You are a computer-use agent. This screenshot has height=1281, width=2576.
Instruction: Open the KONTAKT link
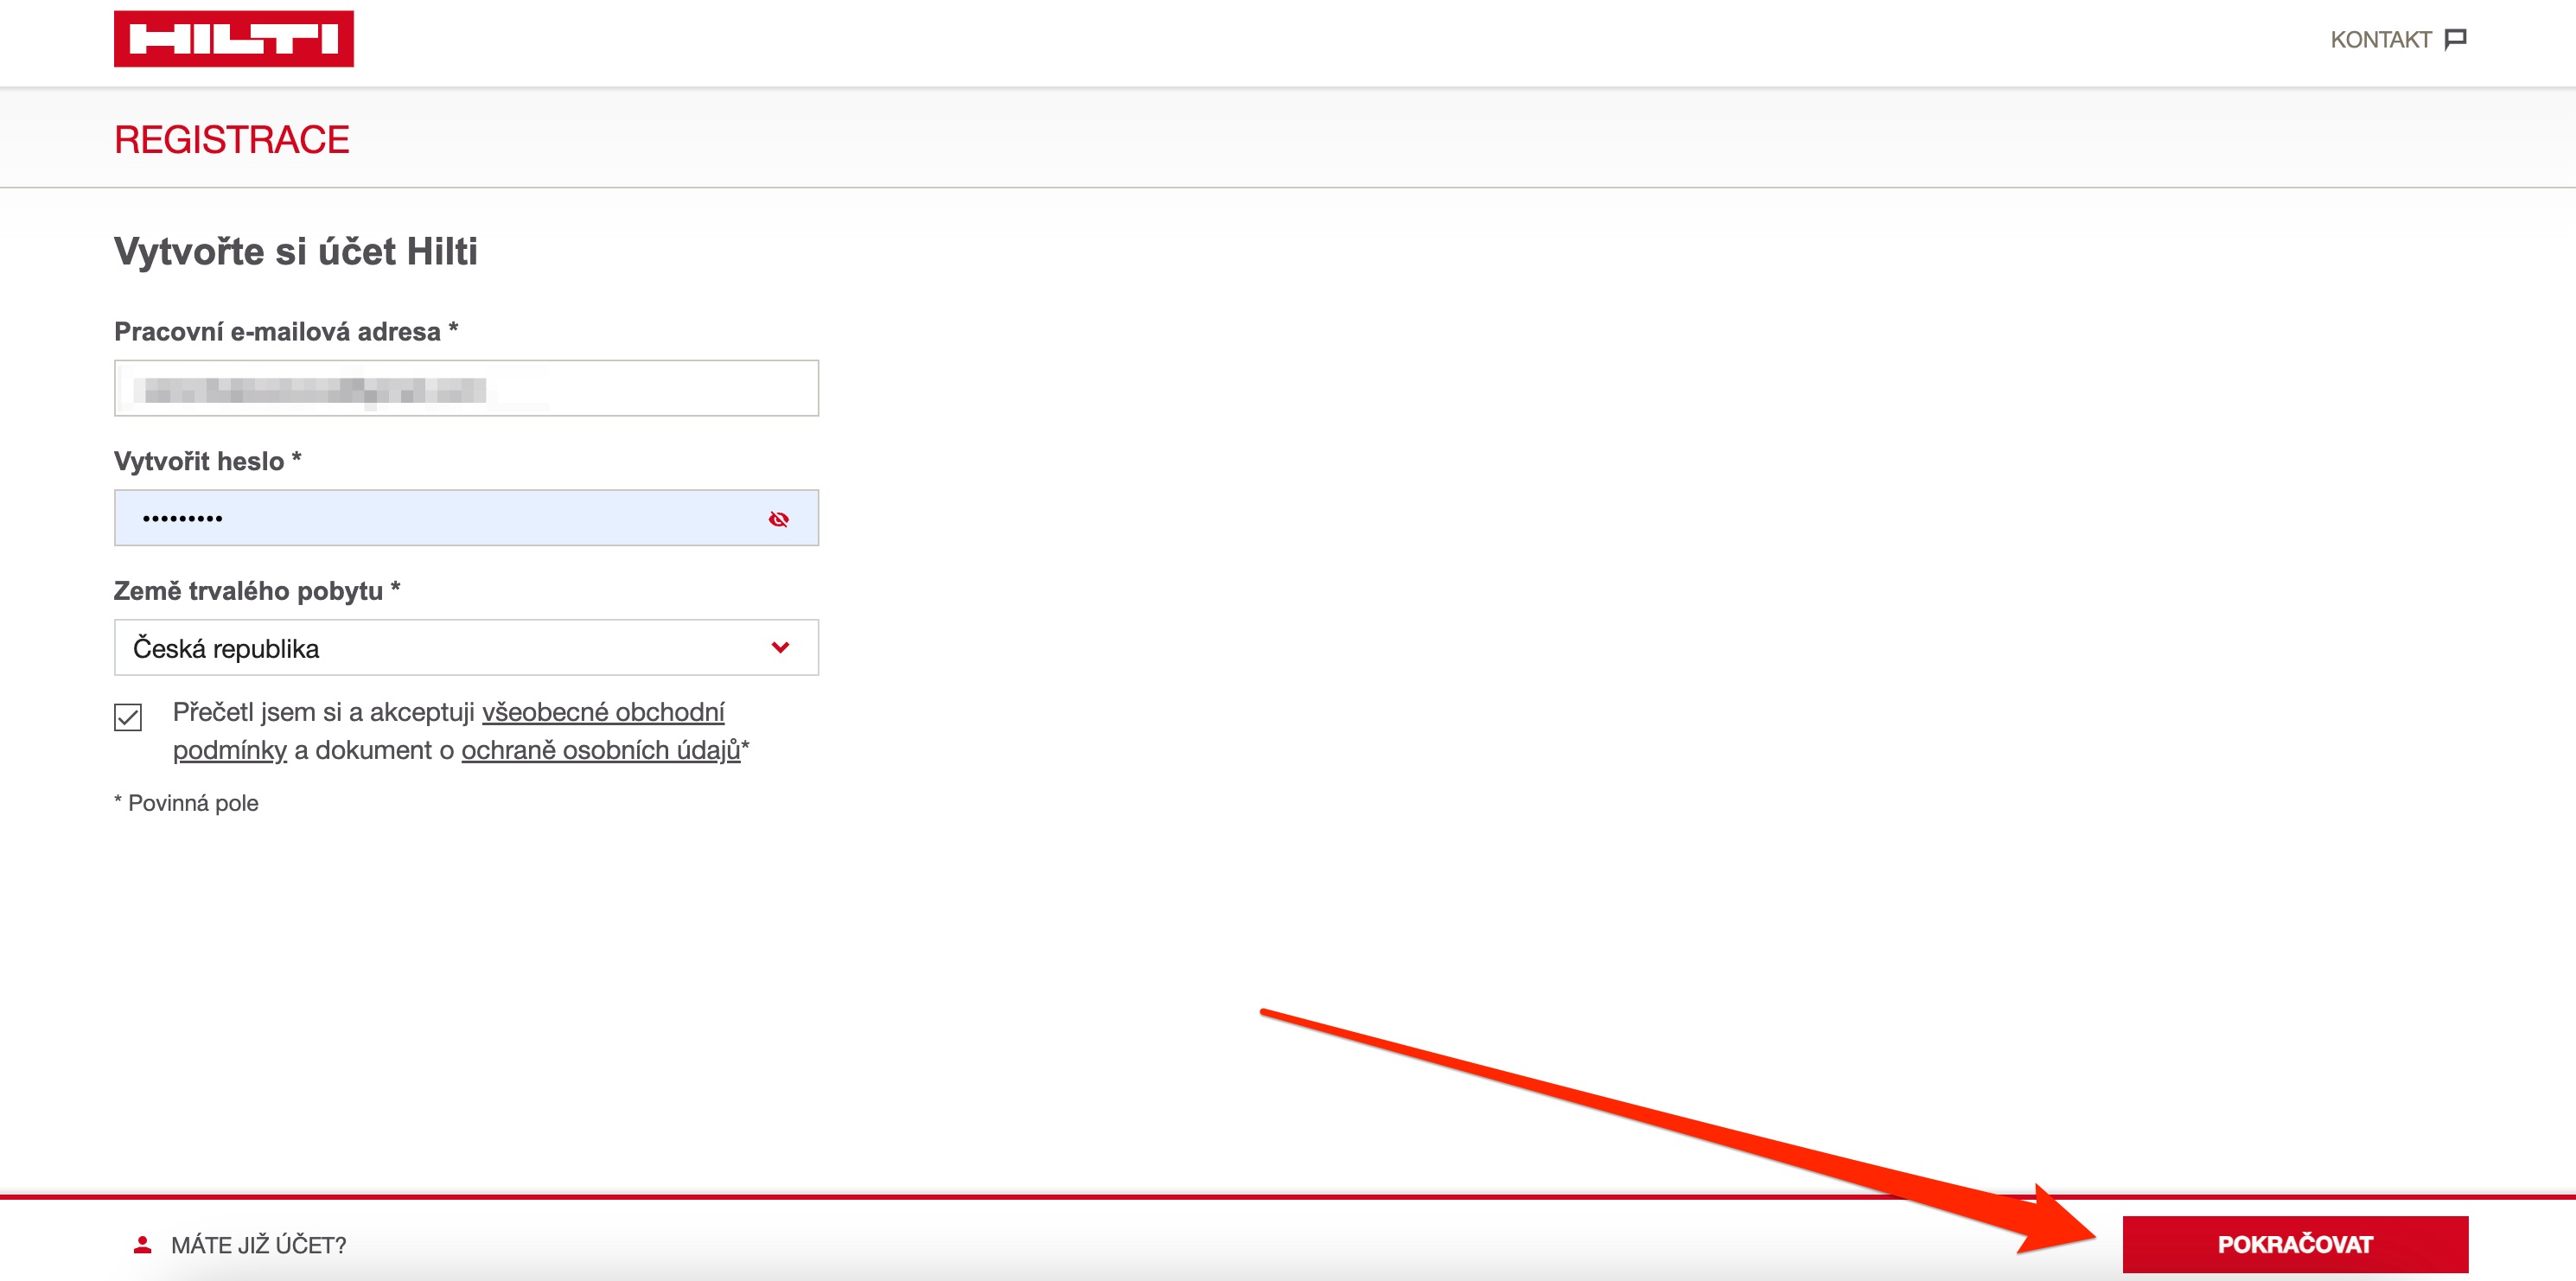(x=2397, y=40)
